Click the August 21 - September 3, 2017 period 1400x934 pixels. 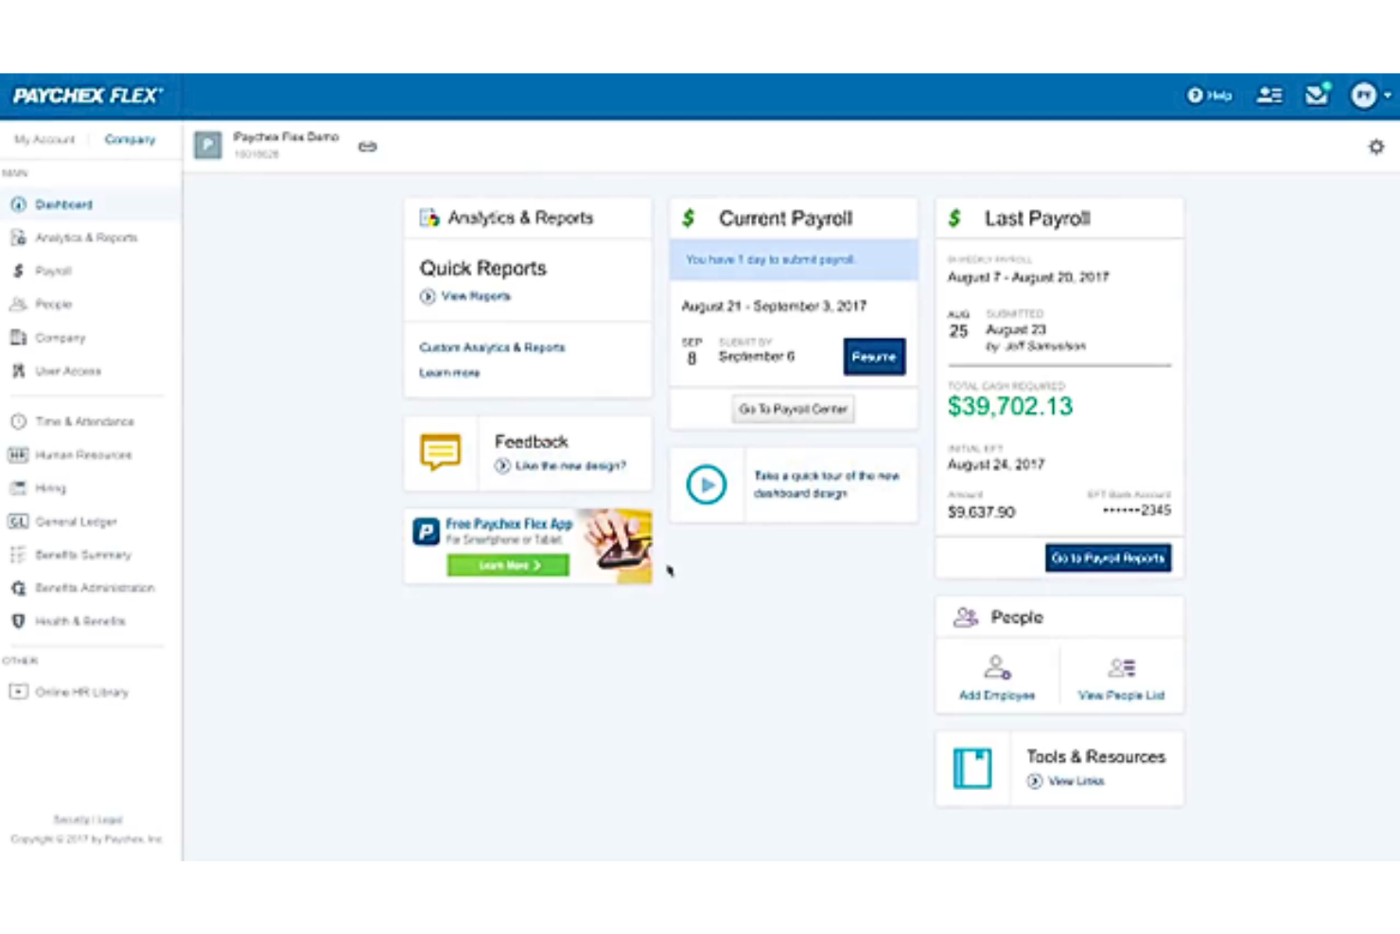click(774, 307)
